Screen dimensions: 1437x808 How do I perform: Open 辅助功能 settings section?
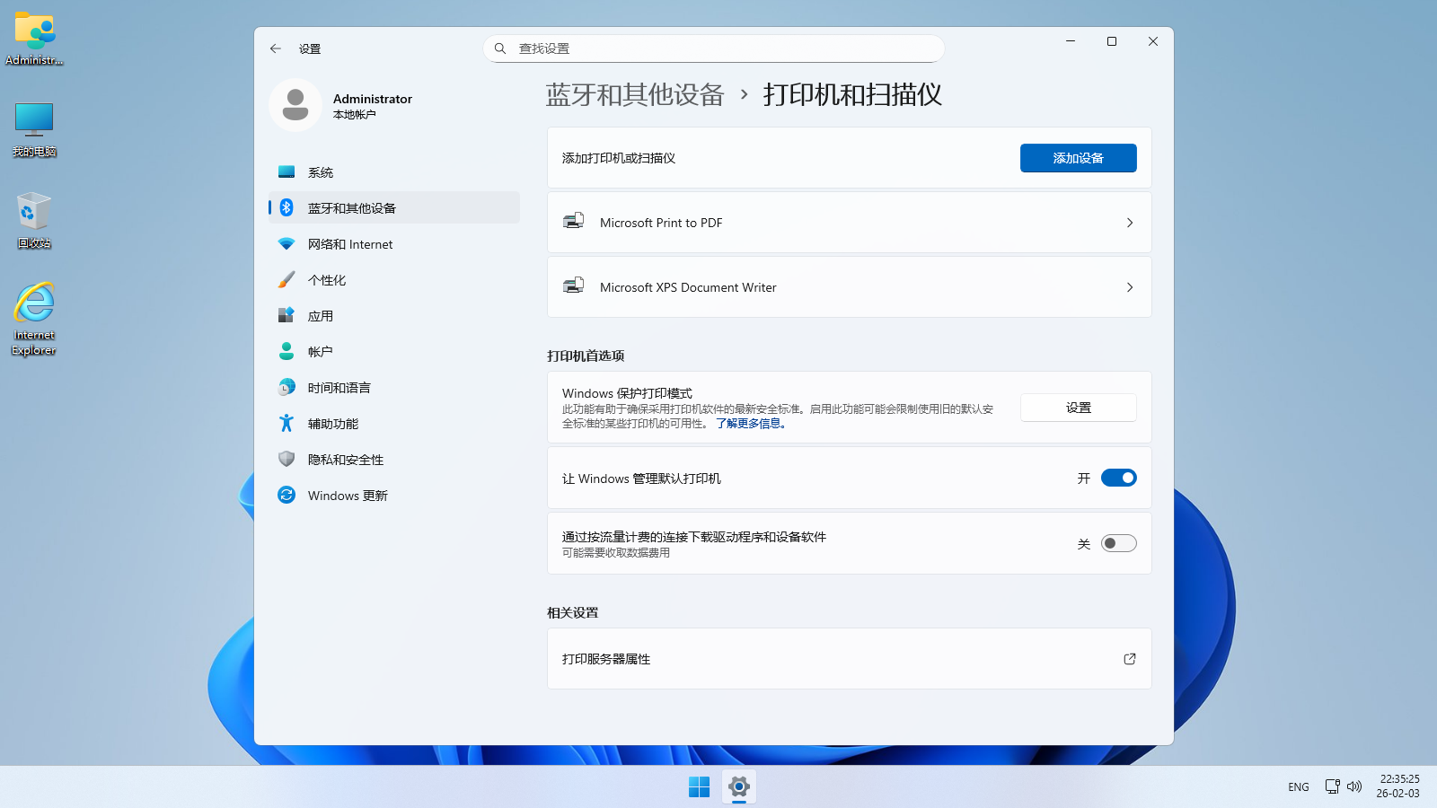click(394, 423)
